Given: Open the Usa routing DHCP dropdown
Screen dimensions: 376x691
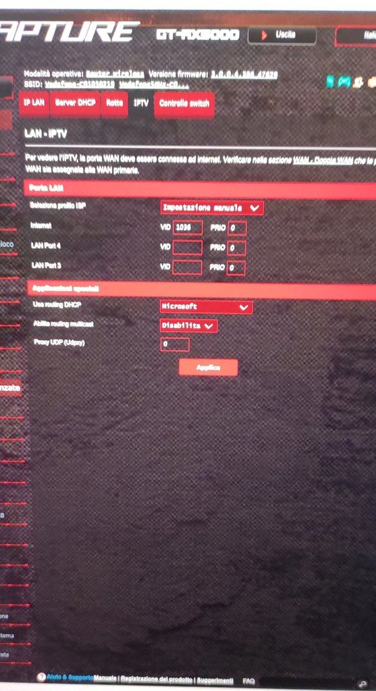Looking at the screenshot, I should click(207, 307).
